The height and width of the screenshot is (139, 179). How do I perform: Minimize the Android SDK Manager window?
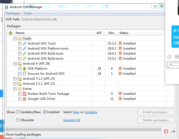coord(155,6)
